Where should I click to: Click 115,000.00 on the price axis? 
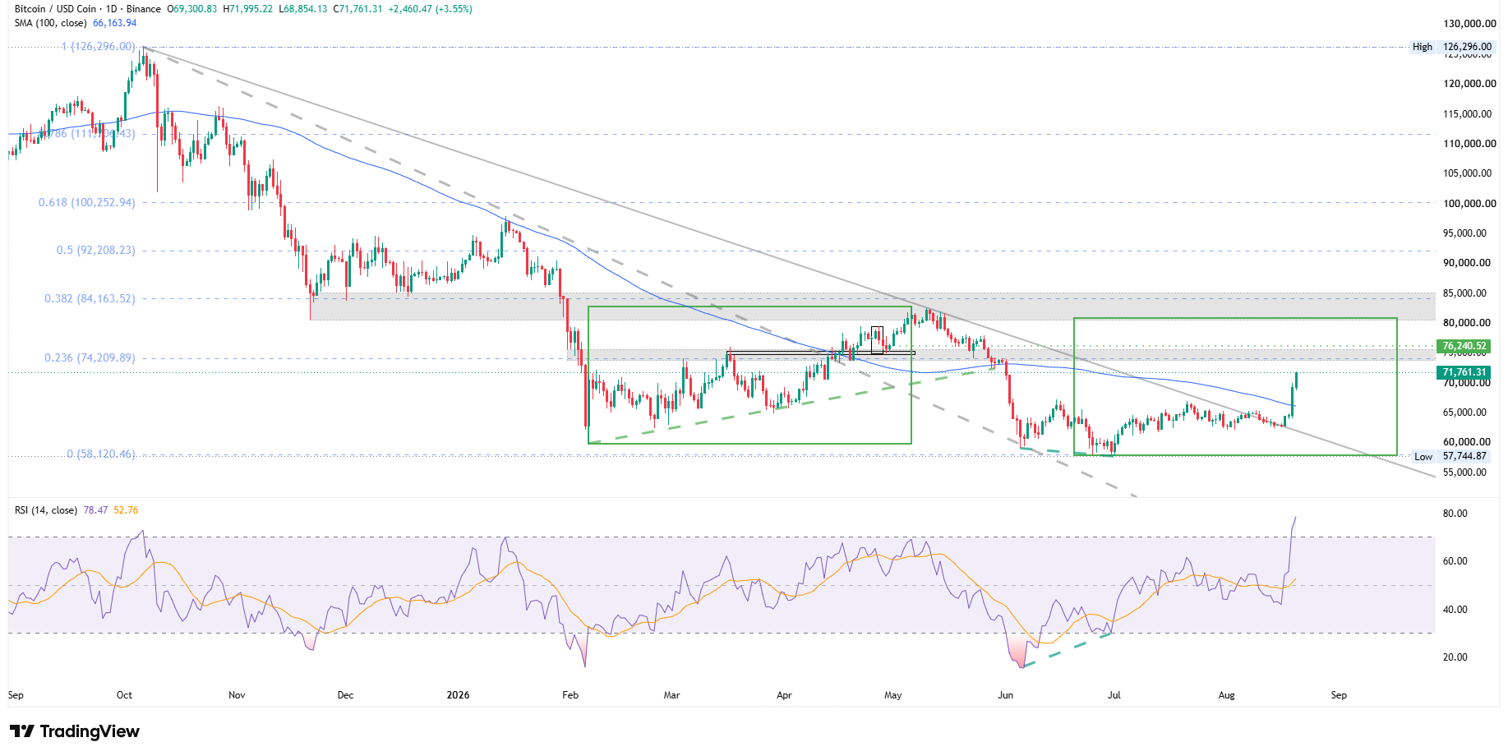coord(1467,114)
